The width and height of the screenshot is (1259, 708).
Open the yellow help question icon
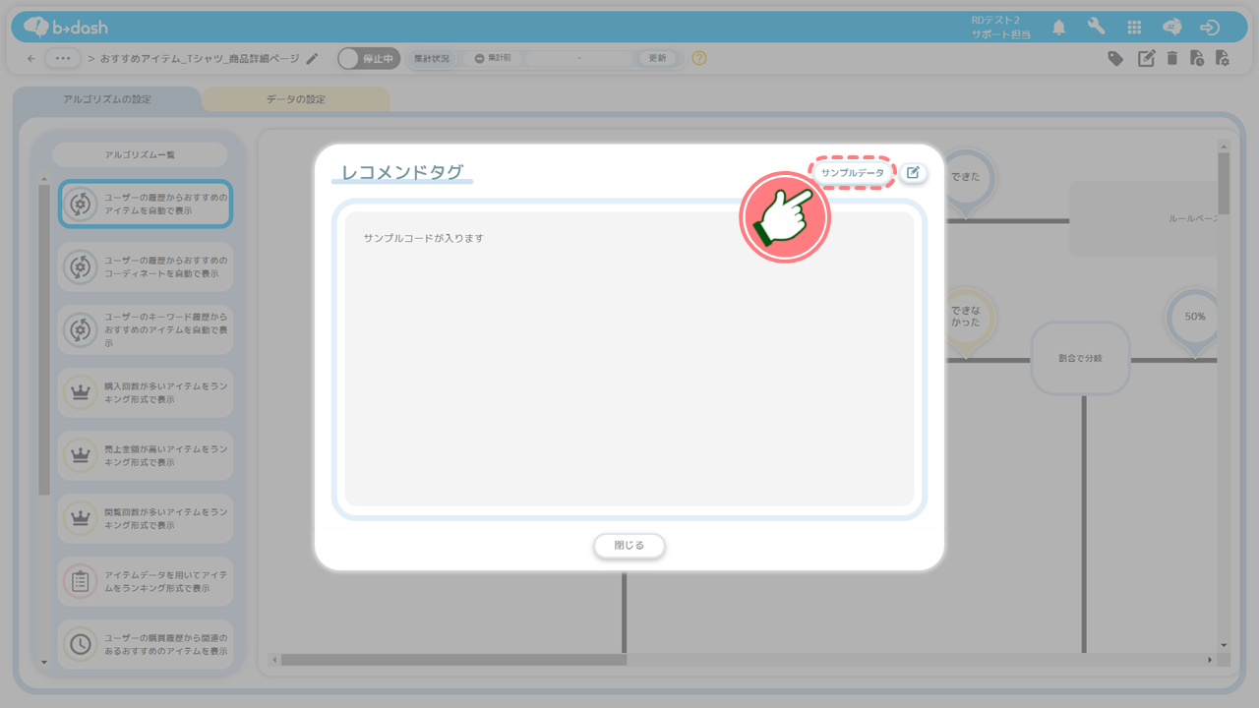699,58
